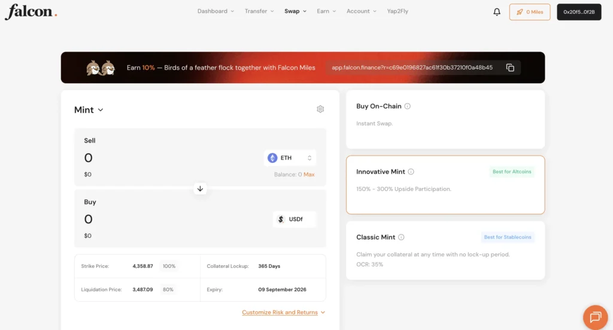
Task: Click the two birds banner image
Action: point(101,68)
